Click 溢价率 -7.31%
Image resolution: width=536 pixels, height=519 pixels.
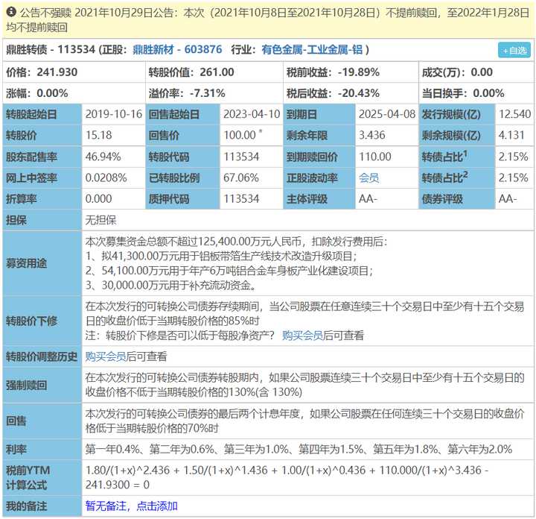187,93
